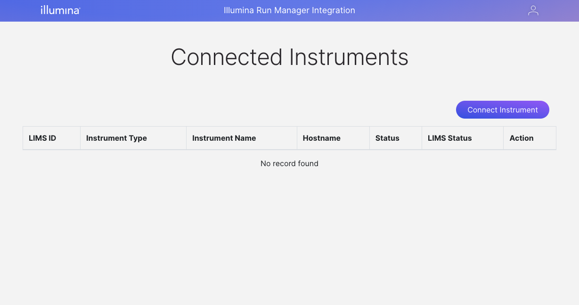Click the No record found message
This screenshot has height=305, width=579.
[289, 163]
